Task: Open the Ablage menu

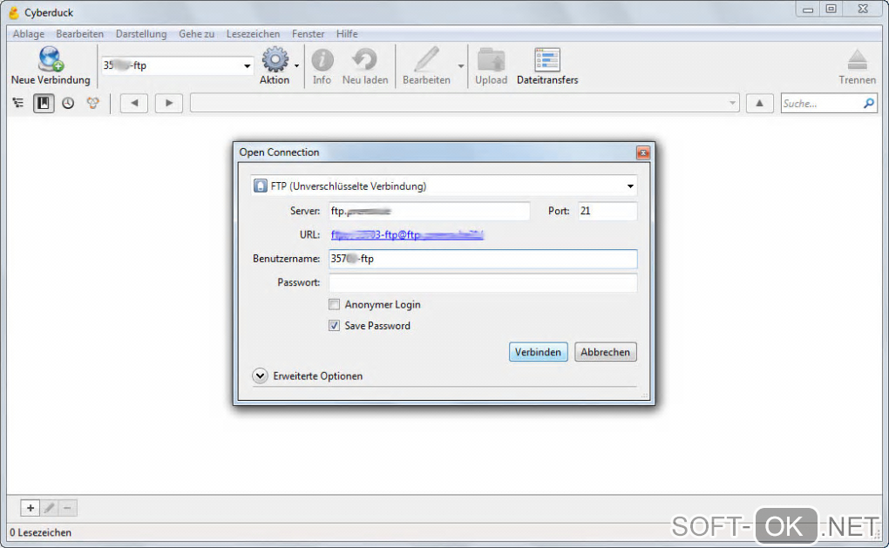Action: click(29, 34)
